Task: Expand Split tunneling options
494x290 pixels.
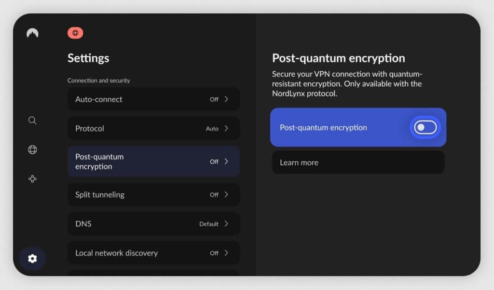Action: coord(153,194)
